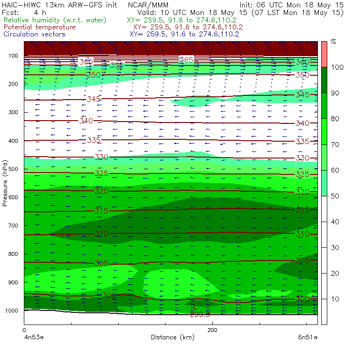Click the '%' unit label above the colorbar

(x=333, y=42)
